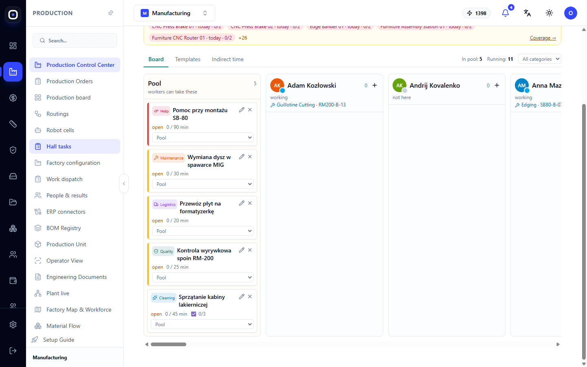The width and height of the screenshot is (587, 367).
Task: Switch to Indirect time tab
Action: coord(228,59)
